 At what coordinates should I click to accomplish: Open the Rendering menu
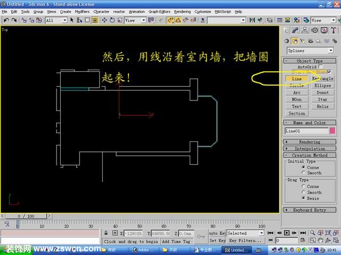pyautogui.click(x=182, y=12)
